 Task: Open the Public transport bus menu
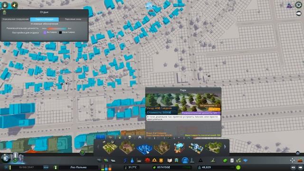(177, 161)
